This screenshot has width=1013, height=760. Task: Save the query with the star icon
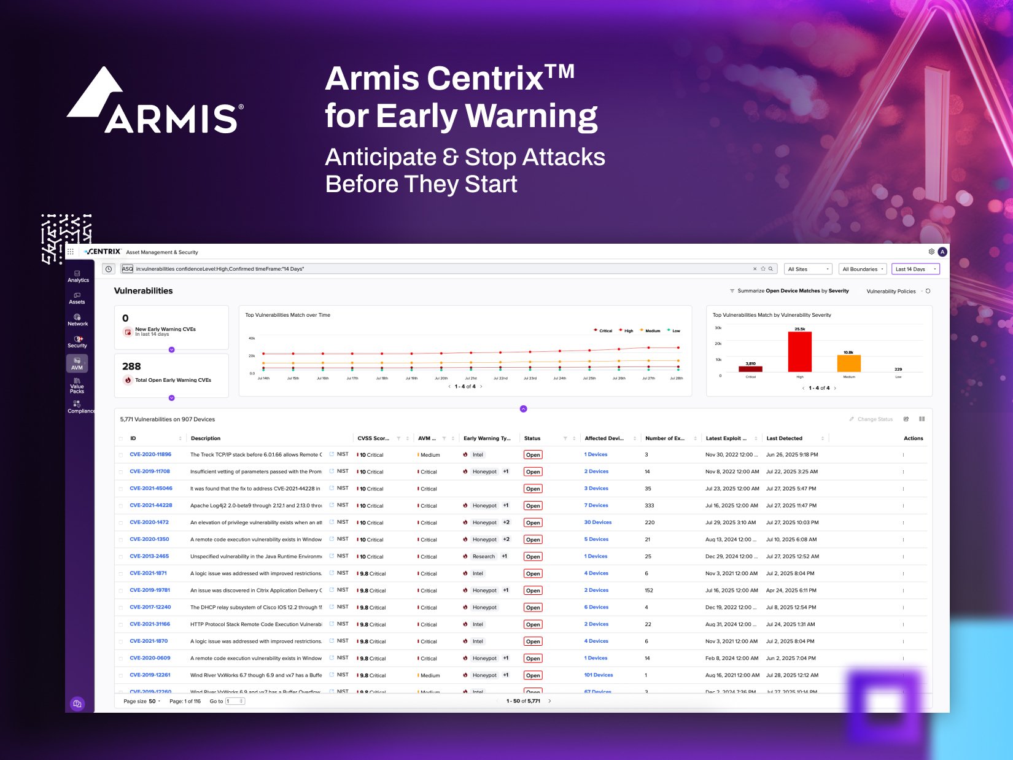click(763, 269)
